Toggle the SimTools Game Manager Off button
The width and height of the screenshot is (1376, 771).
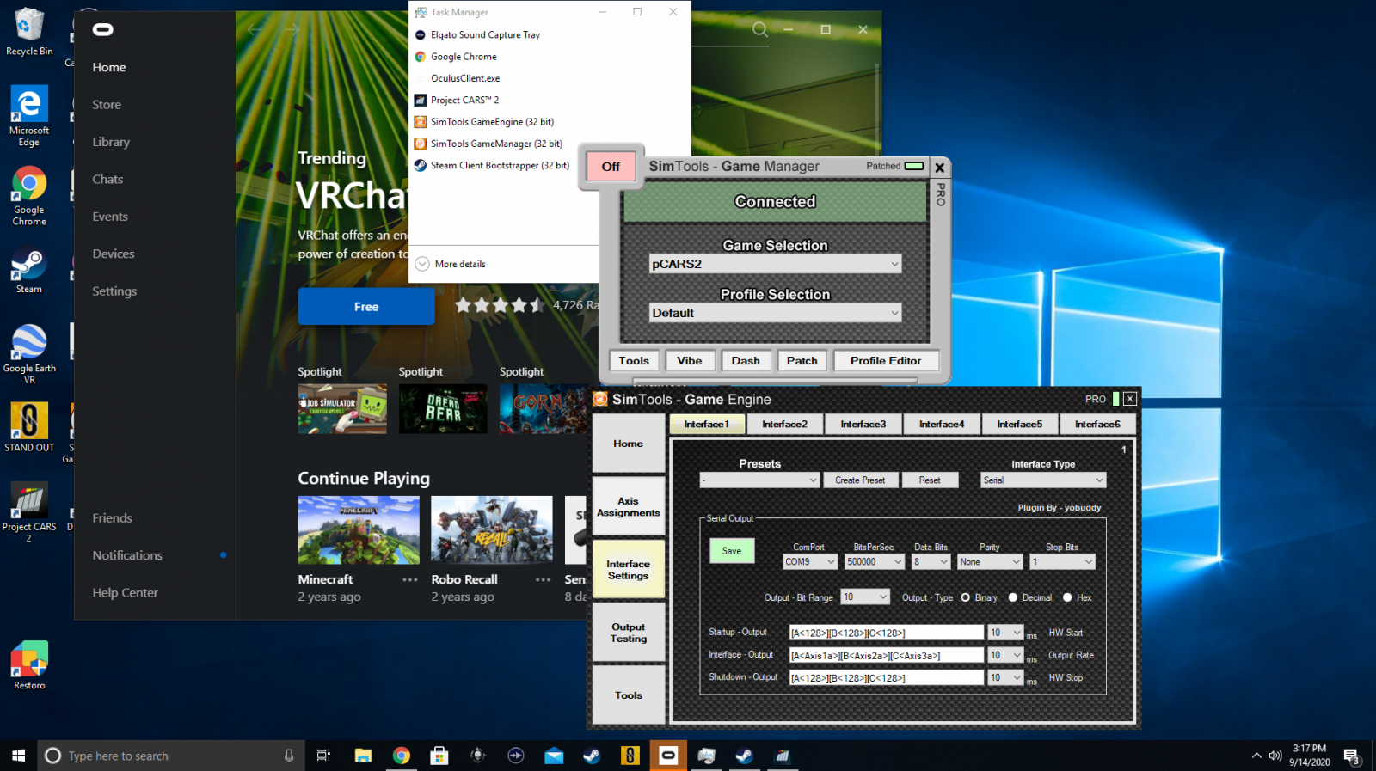(611, 167)
